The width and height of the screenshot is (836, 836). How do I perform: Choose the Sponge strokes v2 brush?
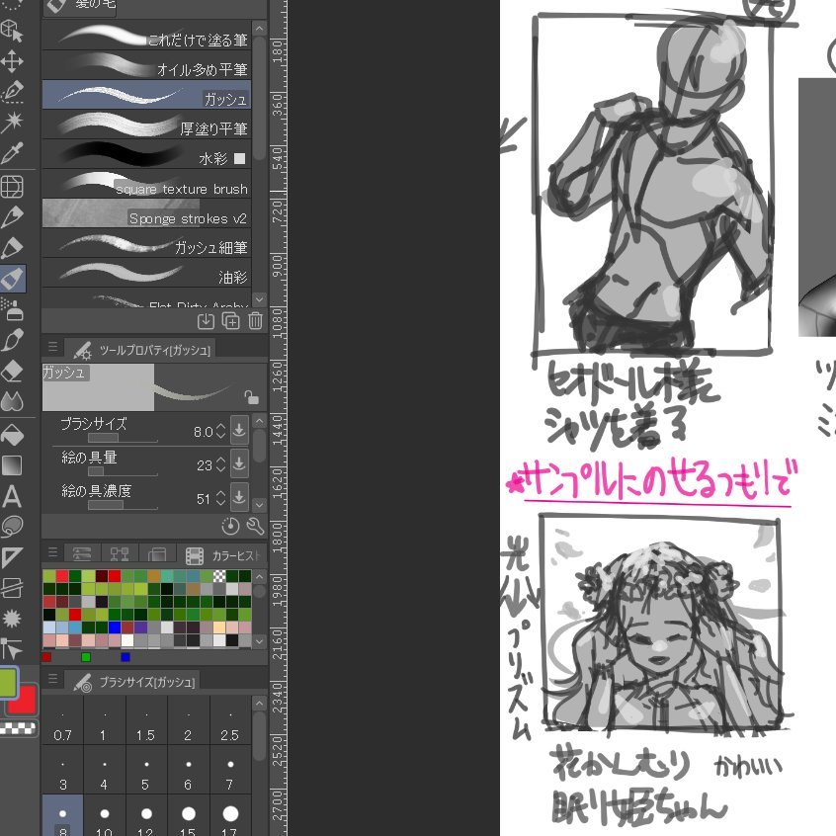(x=146, y=213)
